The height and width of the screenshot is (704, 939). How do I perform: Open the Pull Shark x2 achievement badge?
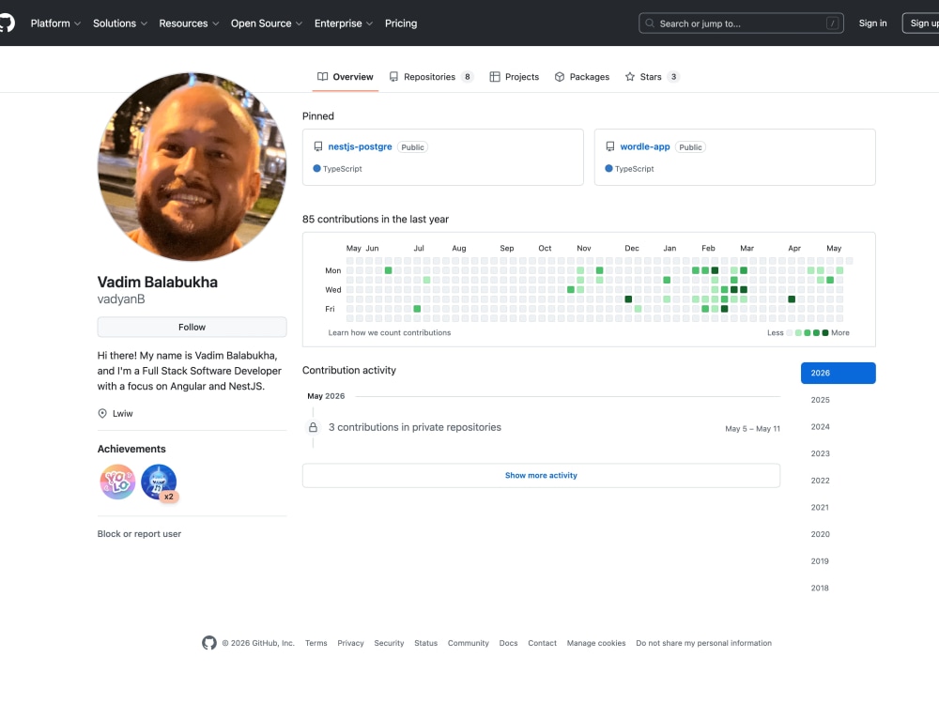pos(159,482)
